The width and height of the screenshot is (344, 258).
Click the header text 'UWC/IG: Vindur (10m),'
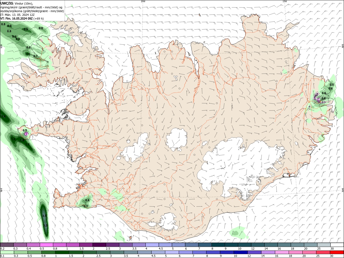(17, 3)
